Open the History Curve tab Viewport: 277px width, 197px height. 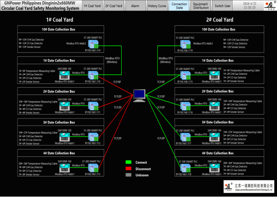pos(157,6)
